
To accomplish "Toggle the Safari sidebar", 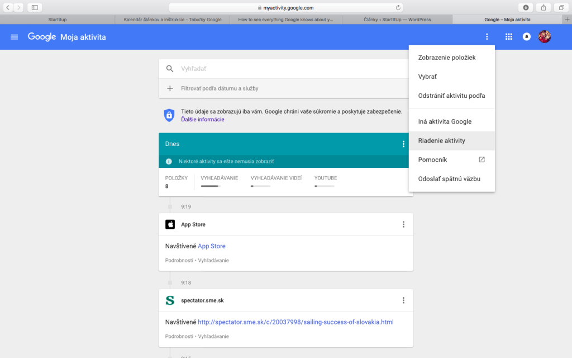I will click(35, 7).
